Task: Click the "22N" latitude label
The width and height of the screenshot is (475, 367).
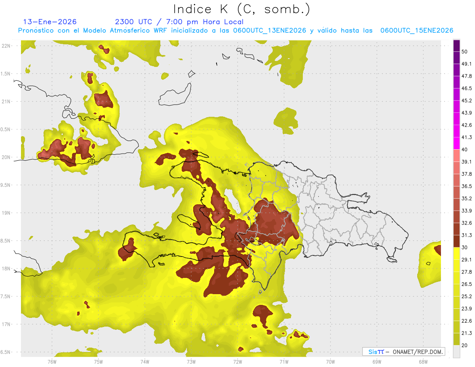Action: pos(6,46)
